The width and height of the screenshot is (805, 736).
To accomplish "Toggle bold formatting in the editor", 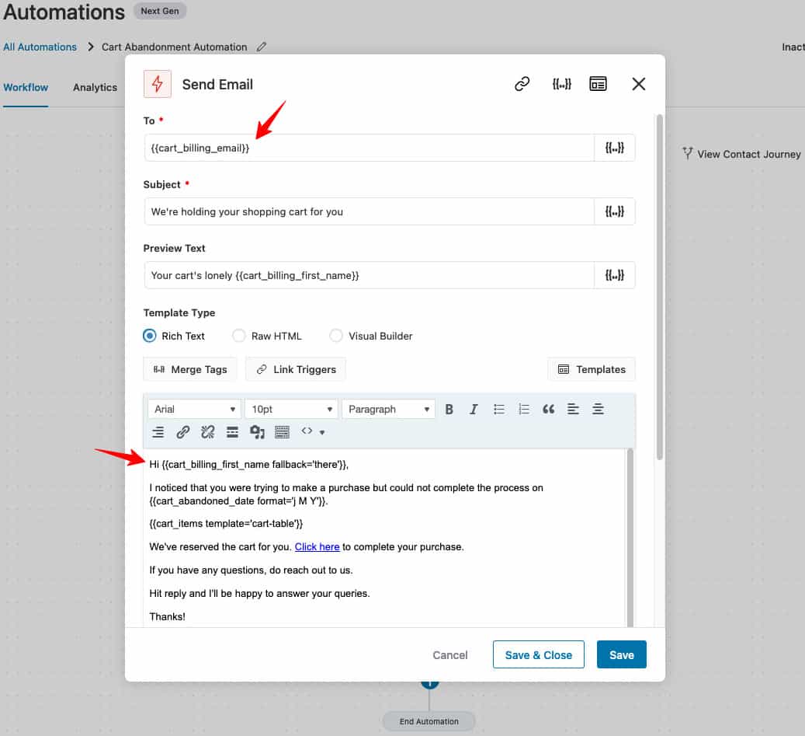I will pyautogui.click(x=449, y=410).
